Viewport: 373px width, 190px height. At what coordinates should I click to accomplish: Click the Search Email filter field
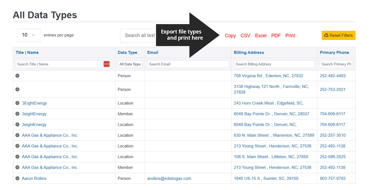(188, 64)
